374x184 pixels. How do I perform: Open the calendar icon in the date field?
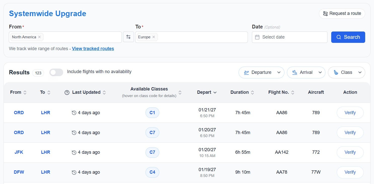point(257,37)
